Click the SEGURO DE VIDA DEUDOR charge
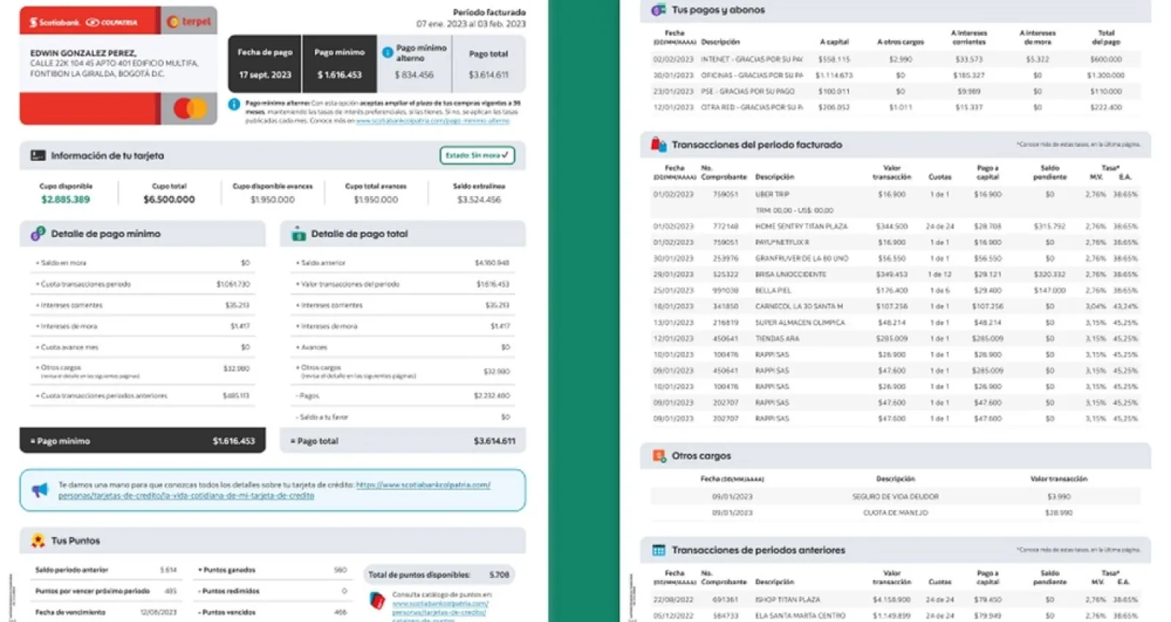Screen dimensions: 1171x622 pos(895,496)
